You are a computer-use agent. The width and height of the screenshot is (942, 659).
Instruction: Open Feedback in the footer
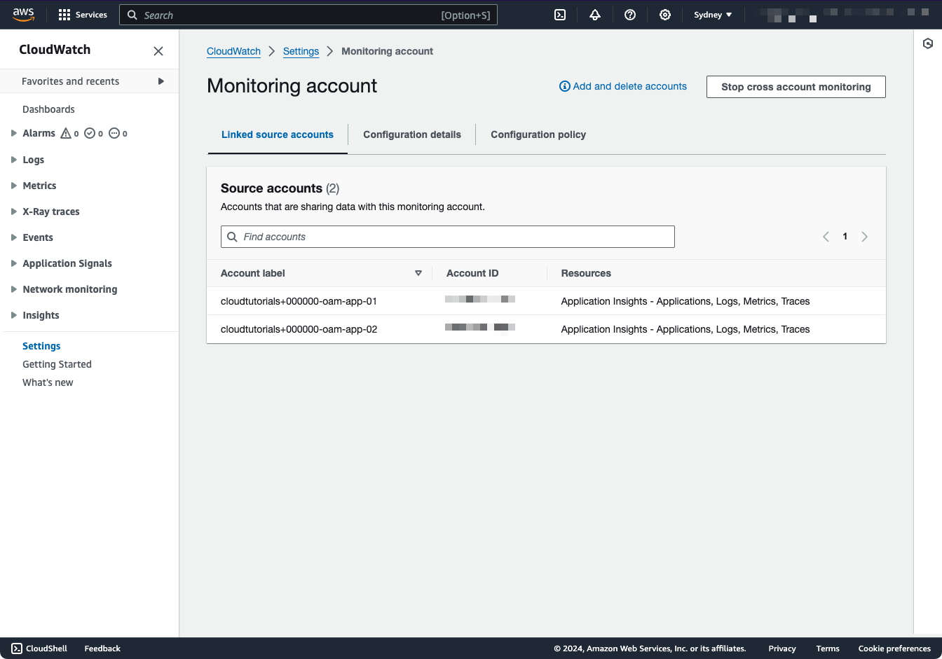point(102,648)
